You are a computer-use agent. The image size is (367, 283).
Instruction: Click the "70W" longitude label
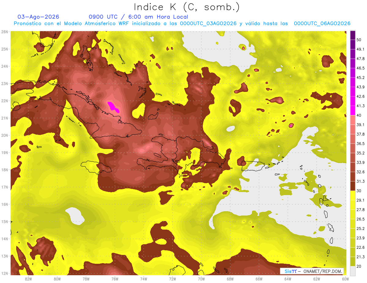tap(201, 279)
